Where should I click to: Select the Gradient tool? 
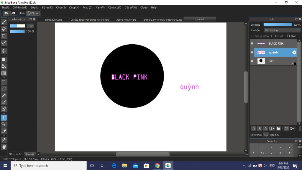tap(4, 73)
